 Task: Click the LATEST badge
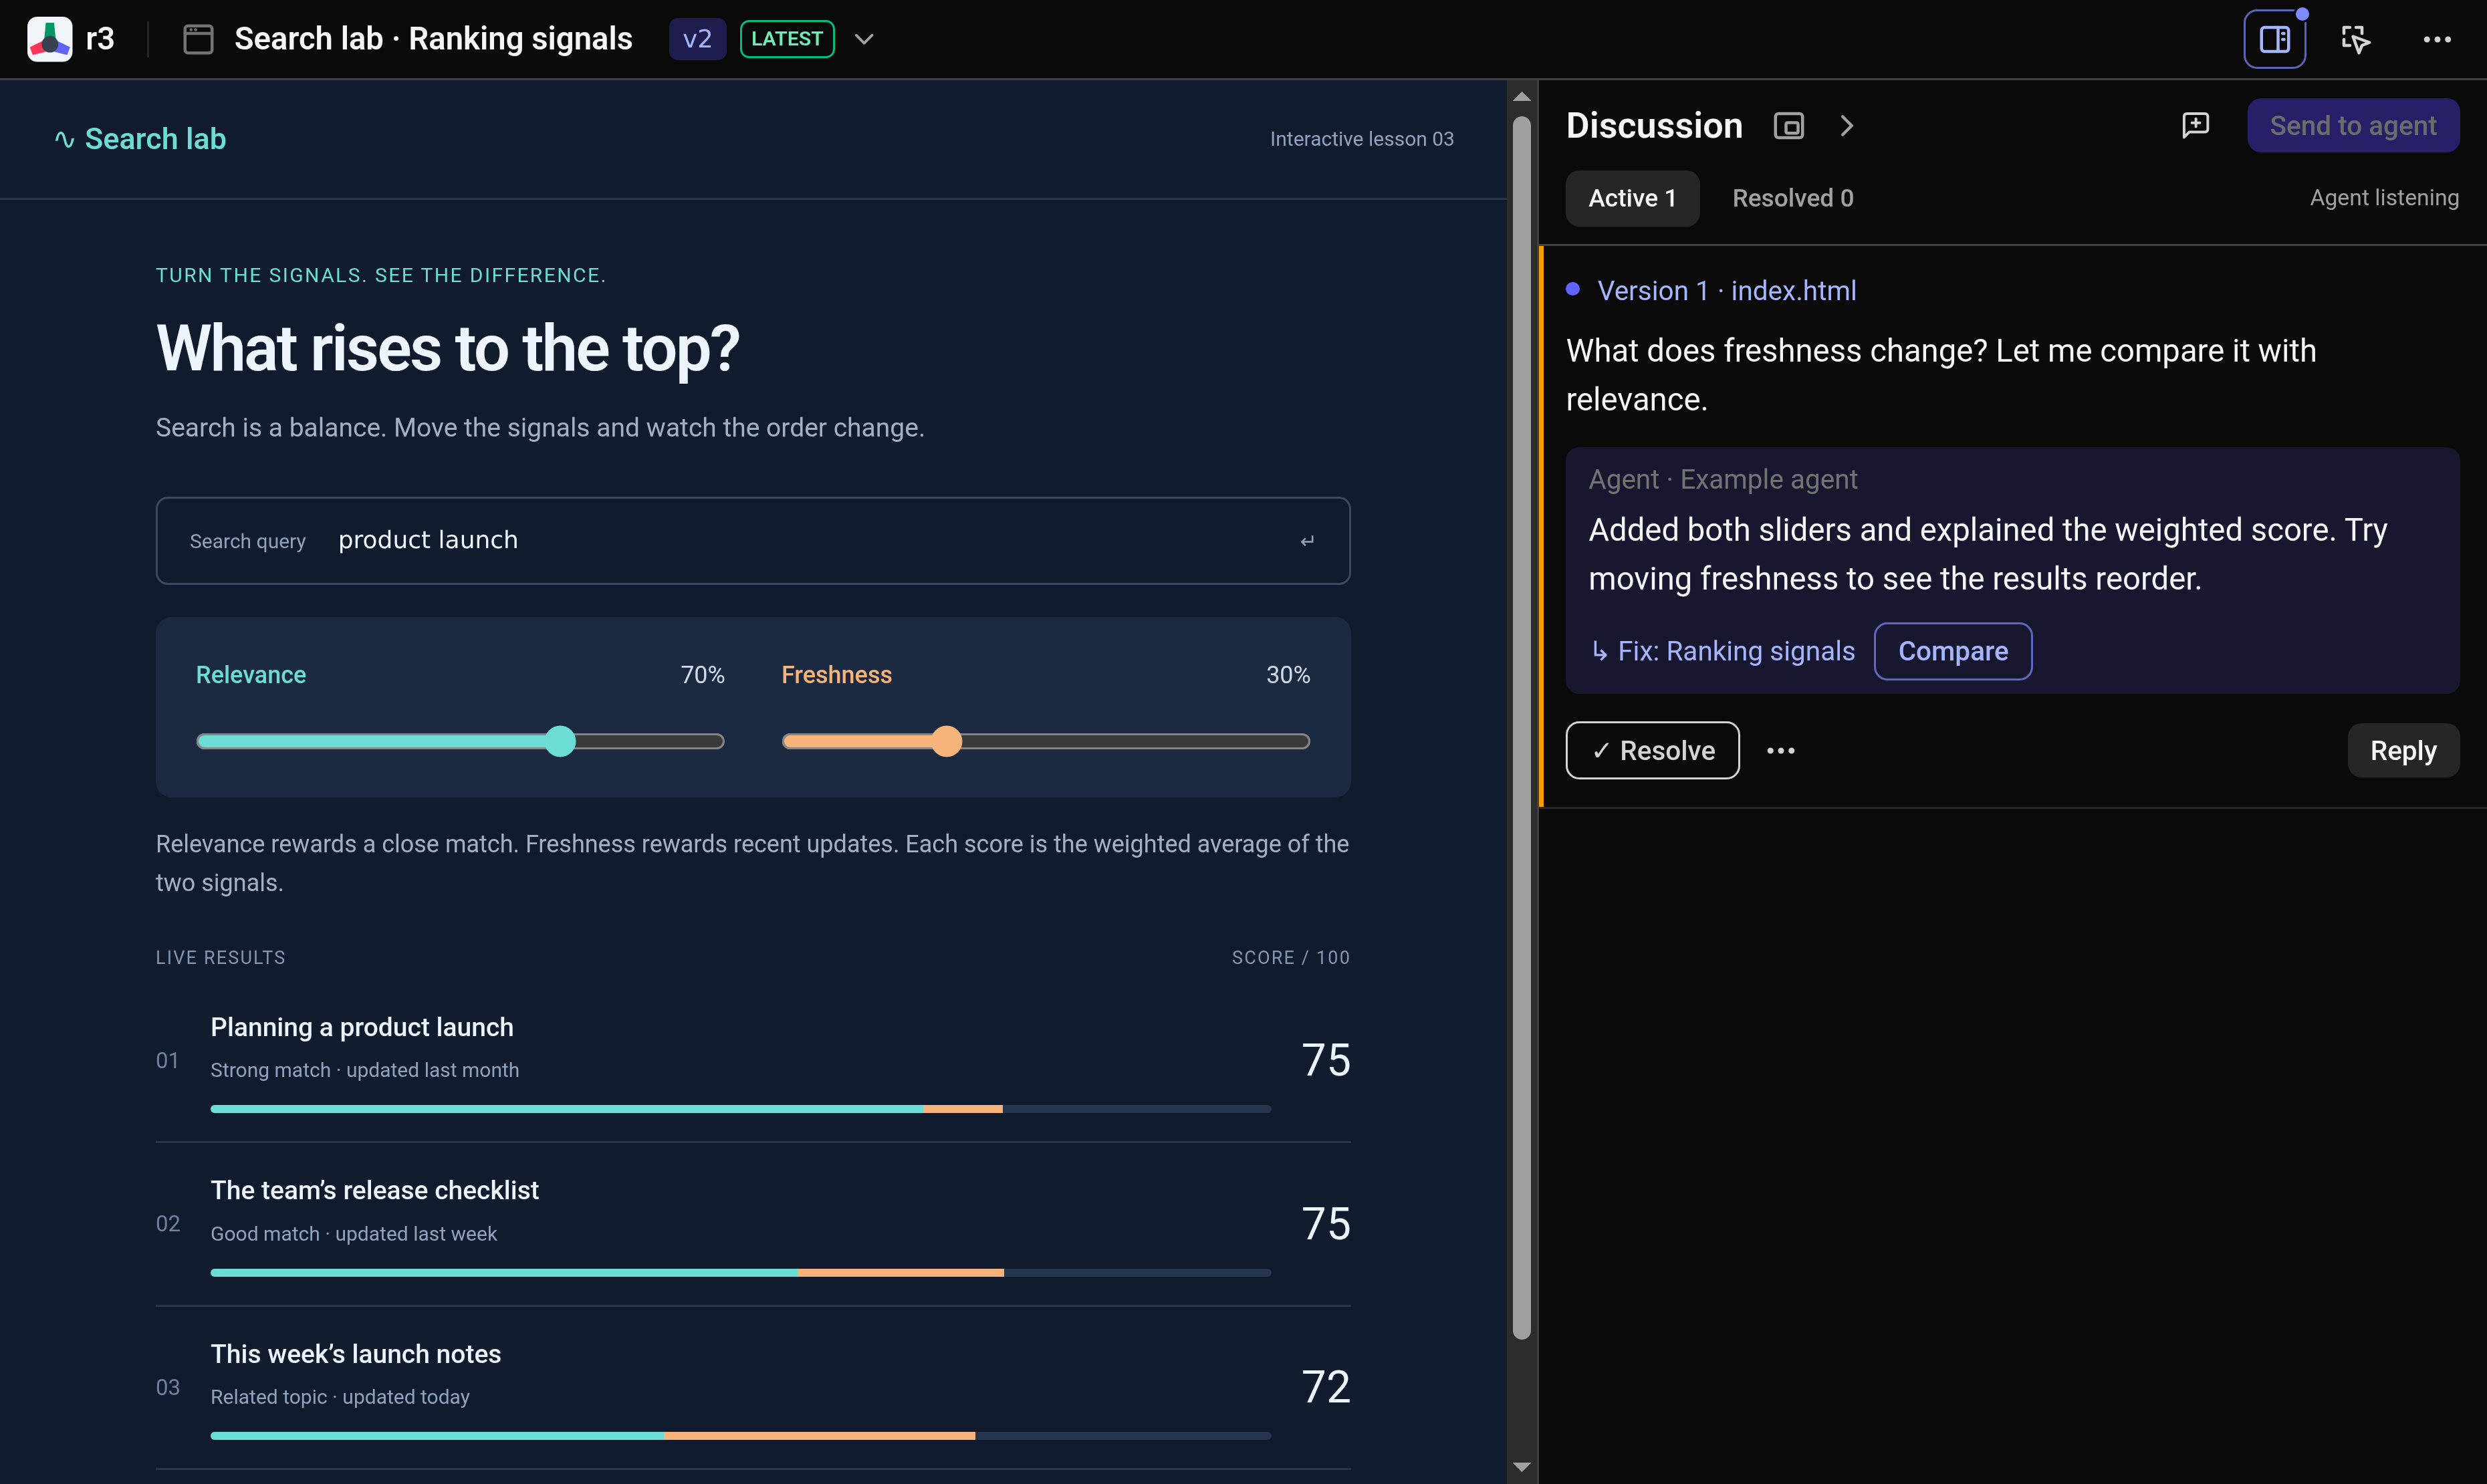(x=787, y=39)
